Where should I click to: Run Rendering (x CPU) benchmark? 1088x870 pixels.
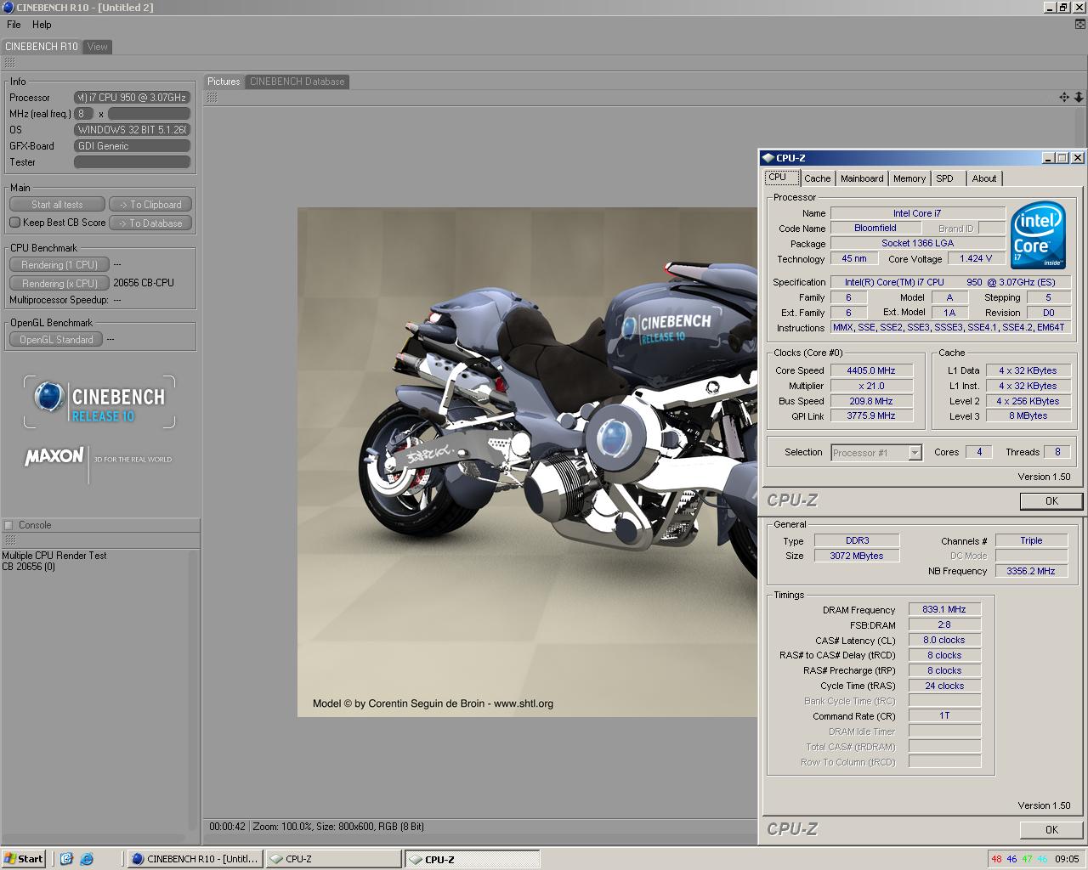tap(59, 284)
